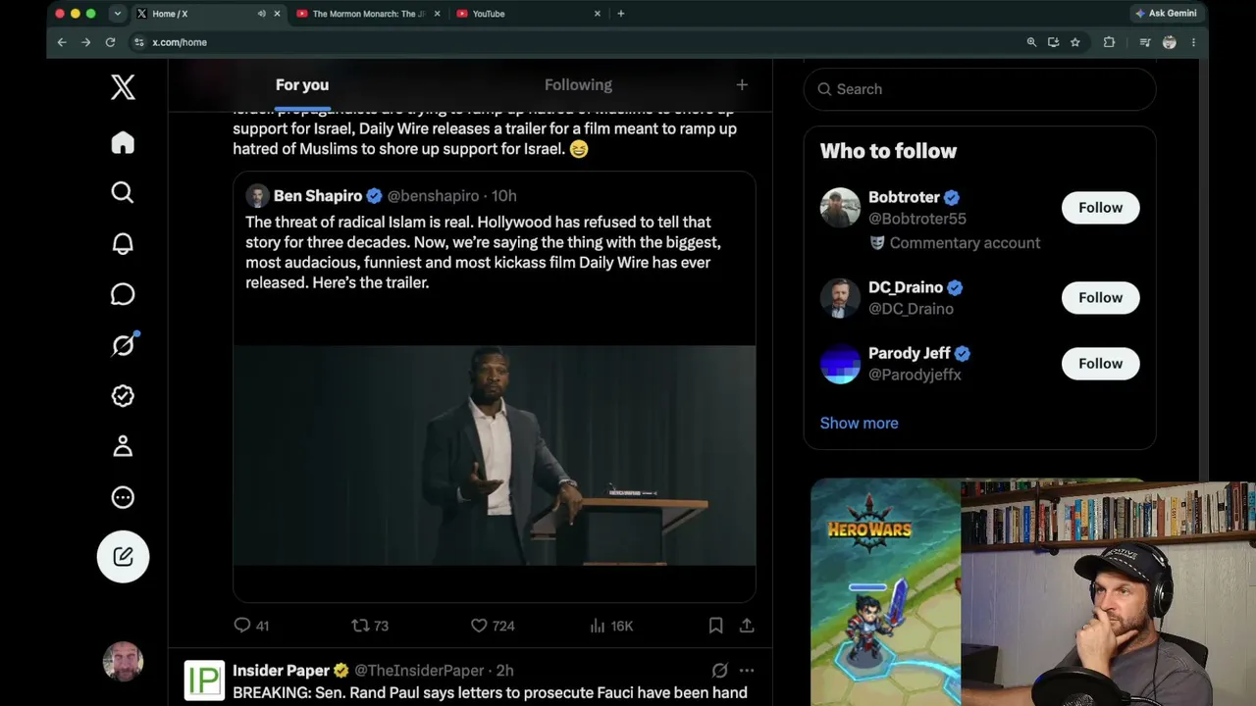Screen dimensions: 1256x706
Task: Close the YouTube tab
Action: (598, 14)
